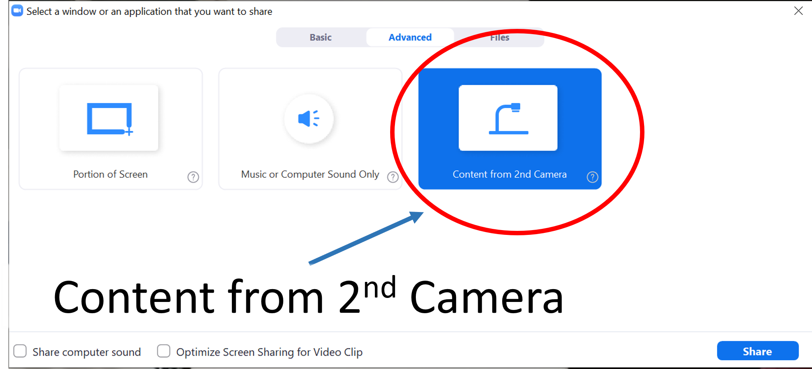Open help for Content from 2nd Camera
This screenshot has width=812, height=369.
592,177
